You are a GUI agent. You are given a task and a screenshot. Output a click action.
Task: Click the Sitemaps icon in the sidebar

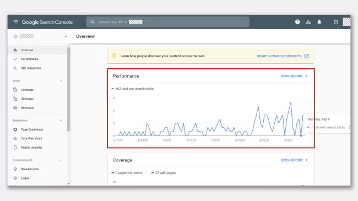pos(15,99)
